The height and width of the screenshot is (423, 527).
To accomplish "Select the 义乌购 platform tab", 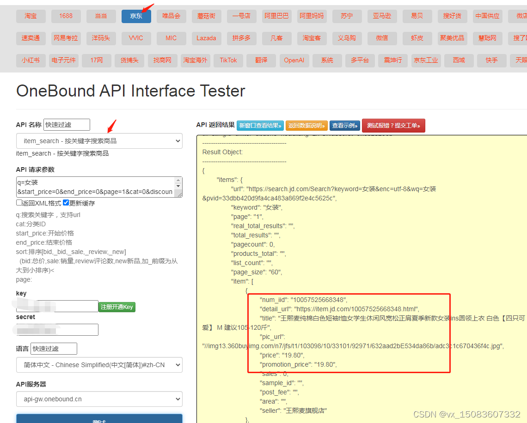I will click(x=347, y=38).
